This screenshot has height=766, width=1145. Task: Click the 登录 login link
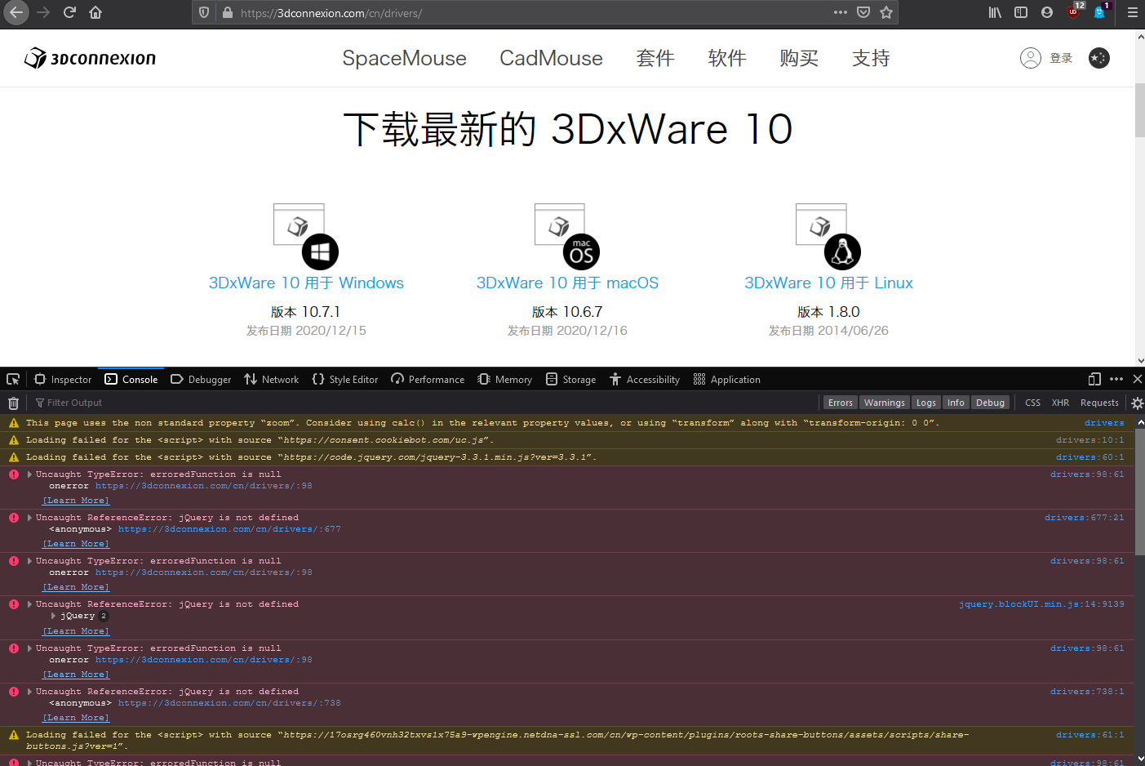pyautogui.click(x=1061, y=58)
